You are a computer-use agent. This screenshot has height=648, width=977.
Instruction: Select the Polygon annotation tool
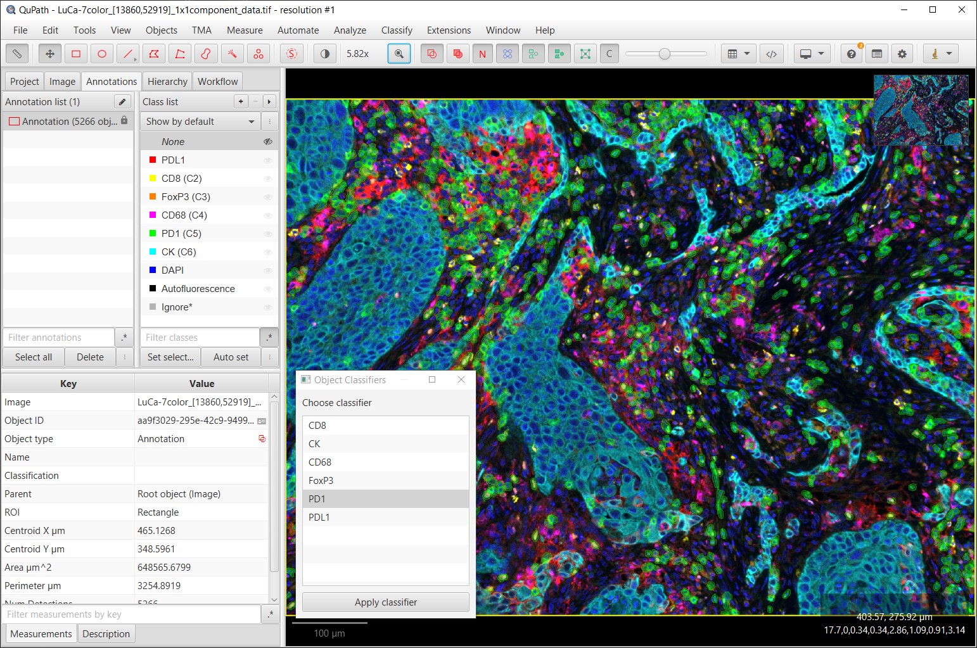pos(154,54)
